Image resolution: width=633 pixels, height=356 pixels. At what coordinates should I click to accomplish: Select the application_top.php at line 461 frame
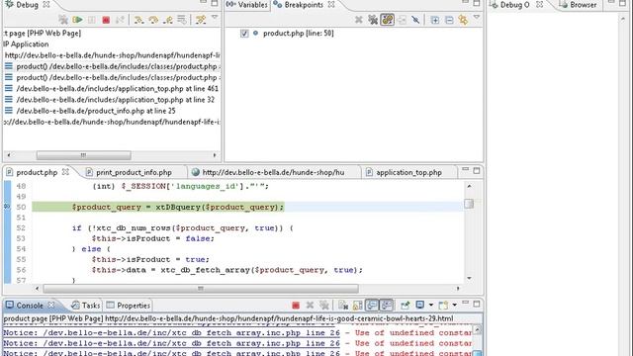[112, 88]
